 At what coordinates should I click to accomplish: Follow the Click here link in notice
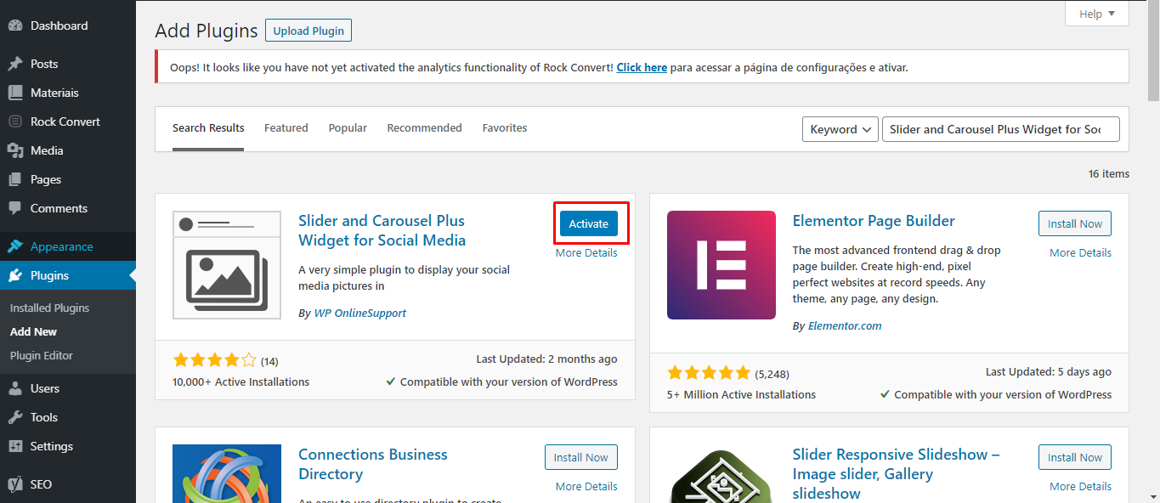[x=642, y=67]
